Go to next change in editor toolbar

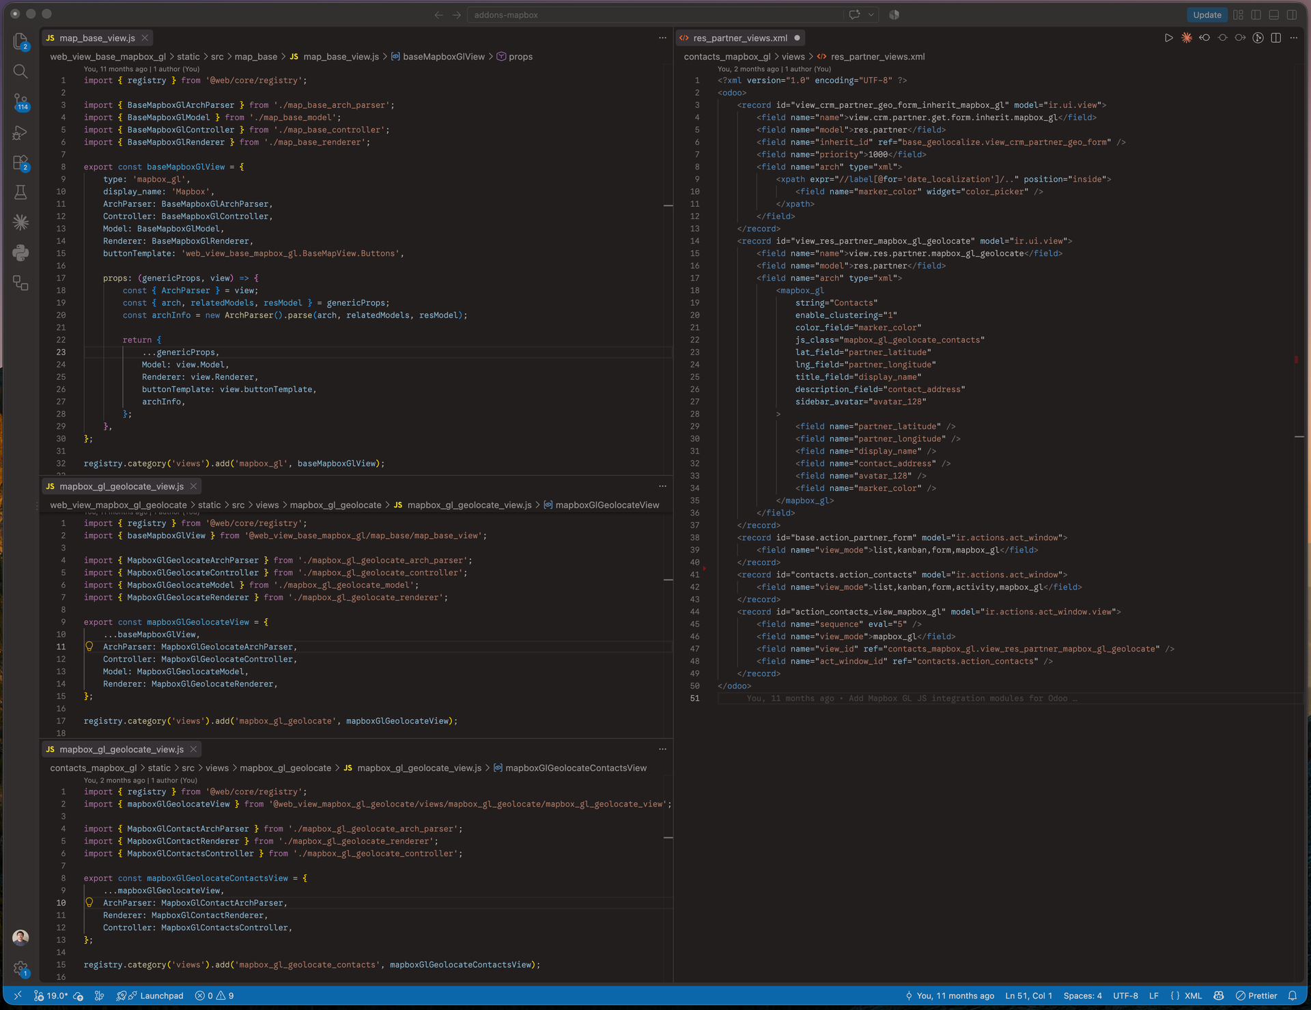[x=1240, y=38]
